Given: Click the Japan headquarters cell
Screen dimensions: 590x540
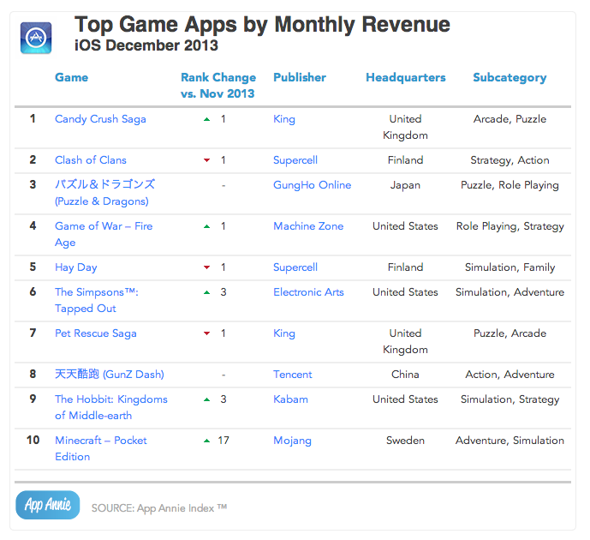Looking at the screenshot, I should point(405,185).
